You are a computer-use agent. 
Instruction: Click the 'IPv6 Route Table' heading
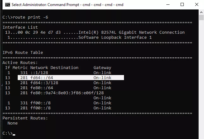(x=23, y=53)
